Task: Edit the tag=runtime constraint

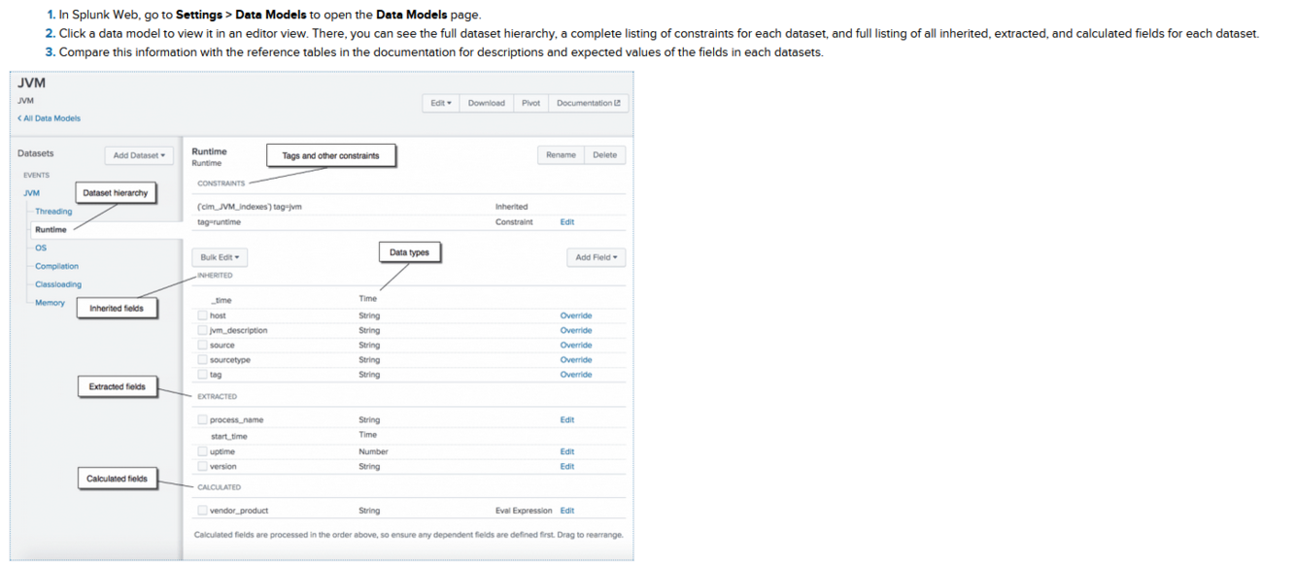Action: click(567, 222)
